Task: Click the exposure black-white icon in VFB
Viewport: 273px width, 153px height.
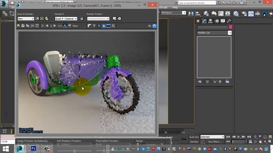Action: (x=90, y=26)
